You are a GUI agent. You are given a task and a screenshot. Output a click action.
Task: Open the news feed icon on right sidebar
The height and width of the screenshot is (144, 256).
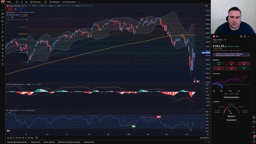254,132
